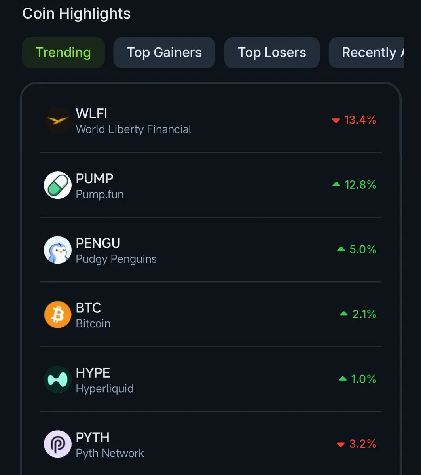Switch to the Top Gainers tab

(164, 53)
